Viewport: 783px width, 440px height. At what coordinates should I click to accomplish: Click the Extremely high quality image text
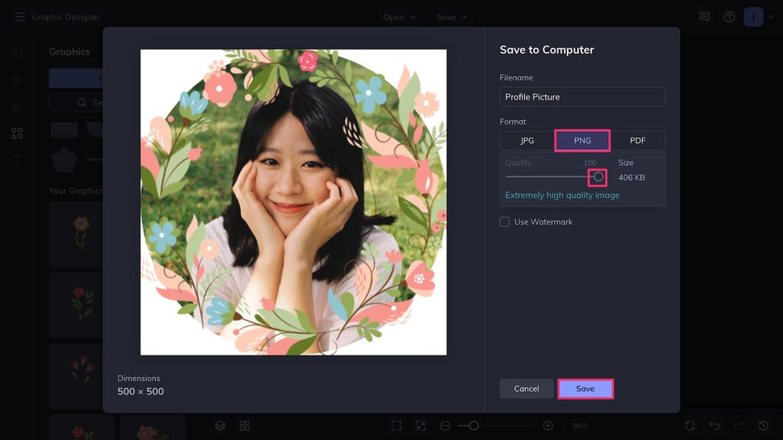(562, 195)
